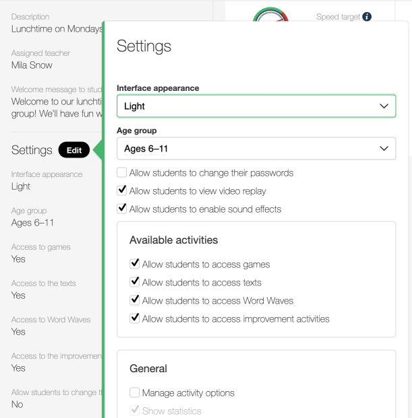
Task: Uncheck Allow students to enable sound effects
Action: [122, 209]
